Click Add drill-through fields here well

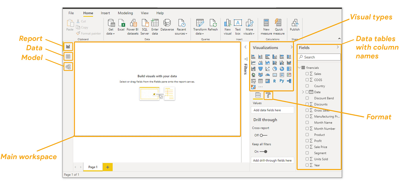pyautogui.click(x=272, y=160)
